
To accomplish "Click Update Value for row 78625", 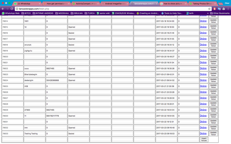I will point(213,86).
